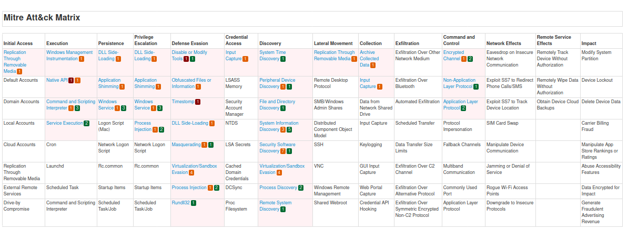The image size is (628, 230).
Task: Select the Carrier Billing Fraud cell
Action: click(x=603, y=130)
